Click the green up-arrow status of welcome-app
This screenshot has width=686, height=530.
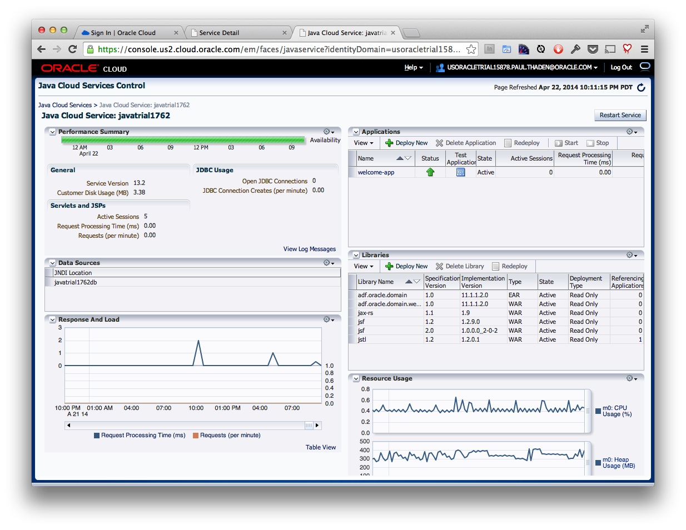[430, 172]
